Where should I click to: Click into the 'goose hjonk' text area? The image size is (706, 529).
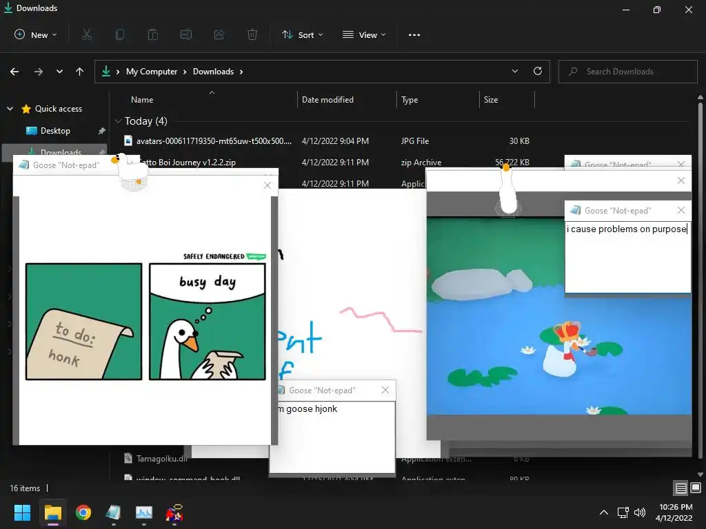(x=332, y=436)
